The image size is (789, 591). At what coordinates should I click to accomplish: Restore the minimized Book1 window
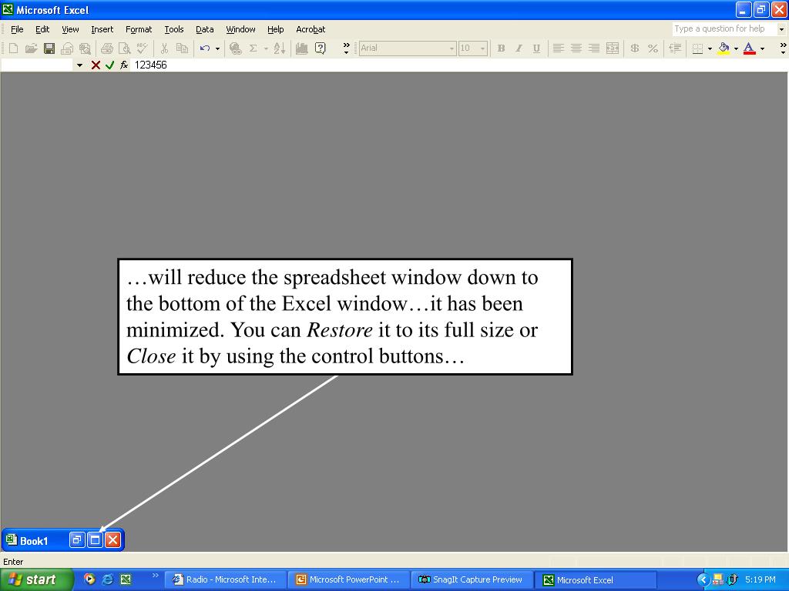pyautogui.click(x=77, y=540)
